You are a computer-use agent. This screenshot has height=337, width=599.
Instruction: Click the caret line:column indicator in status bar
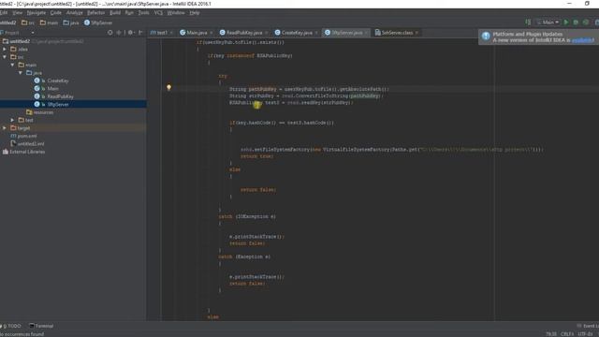[x=551, y=334]
